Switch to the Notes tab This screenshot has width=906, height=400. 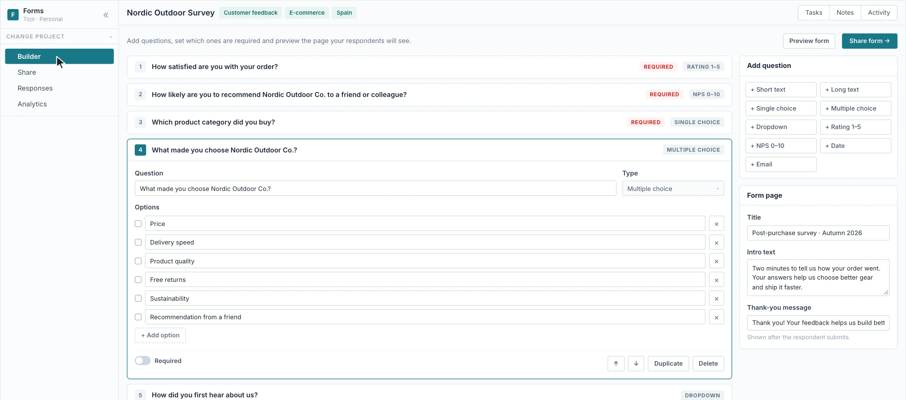pyautogui.click(x=845, y=12)
